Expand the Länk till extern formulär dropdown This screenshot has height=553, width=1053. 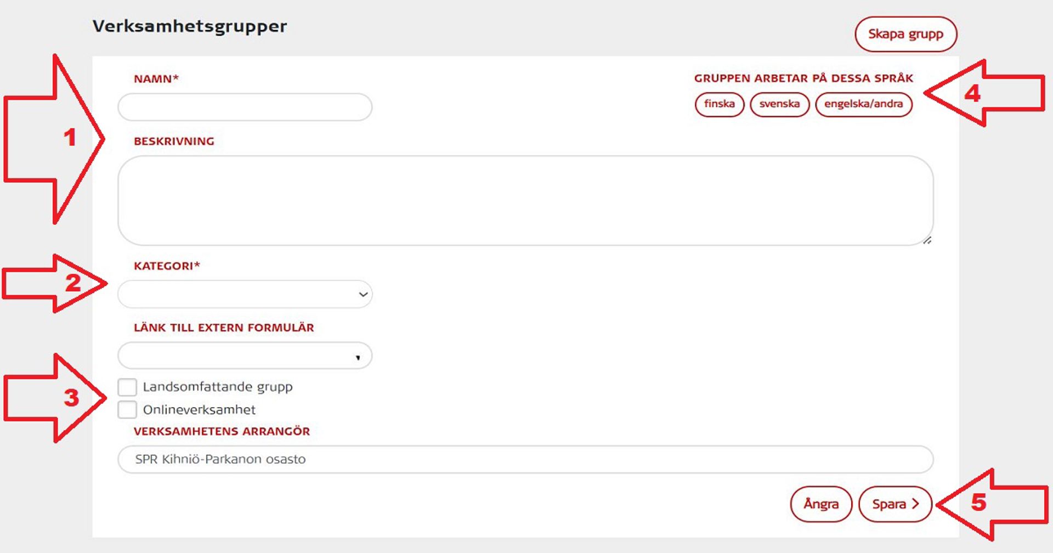point(245,356)
